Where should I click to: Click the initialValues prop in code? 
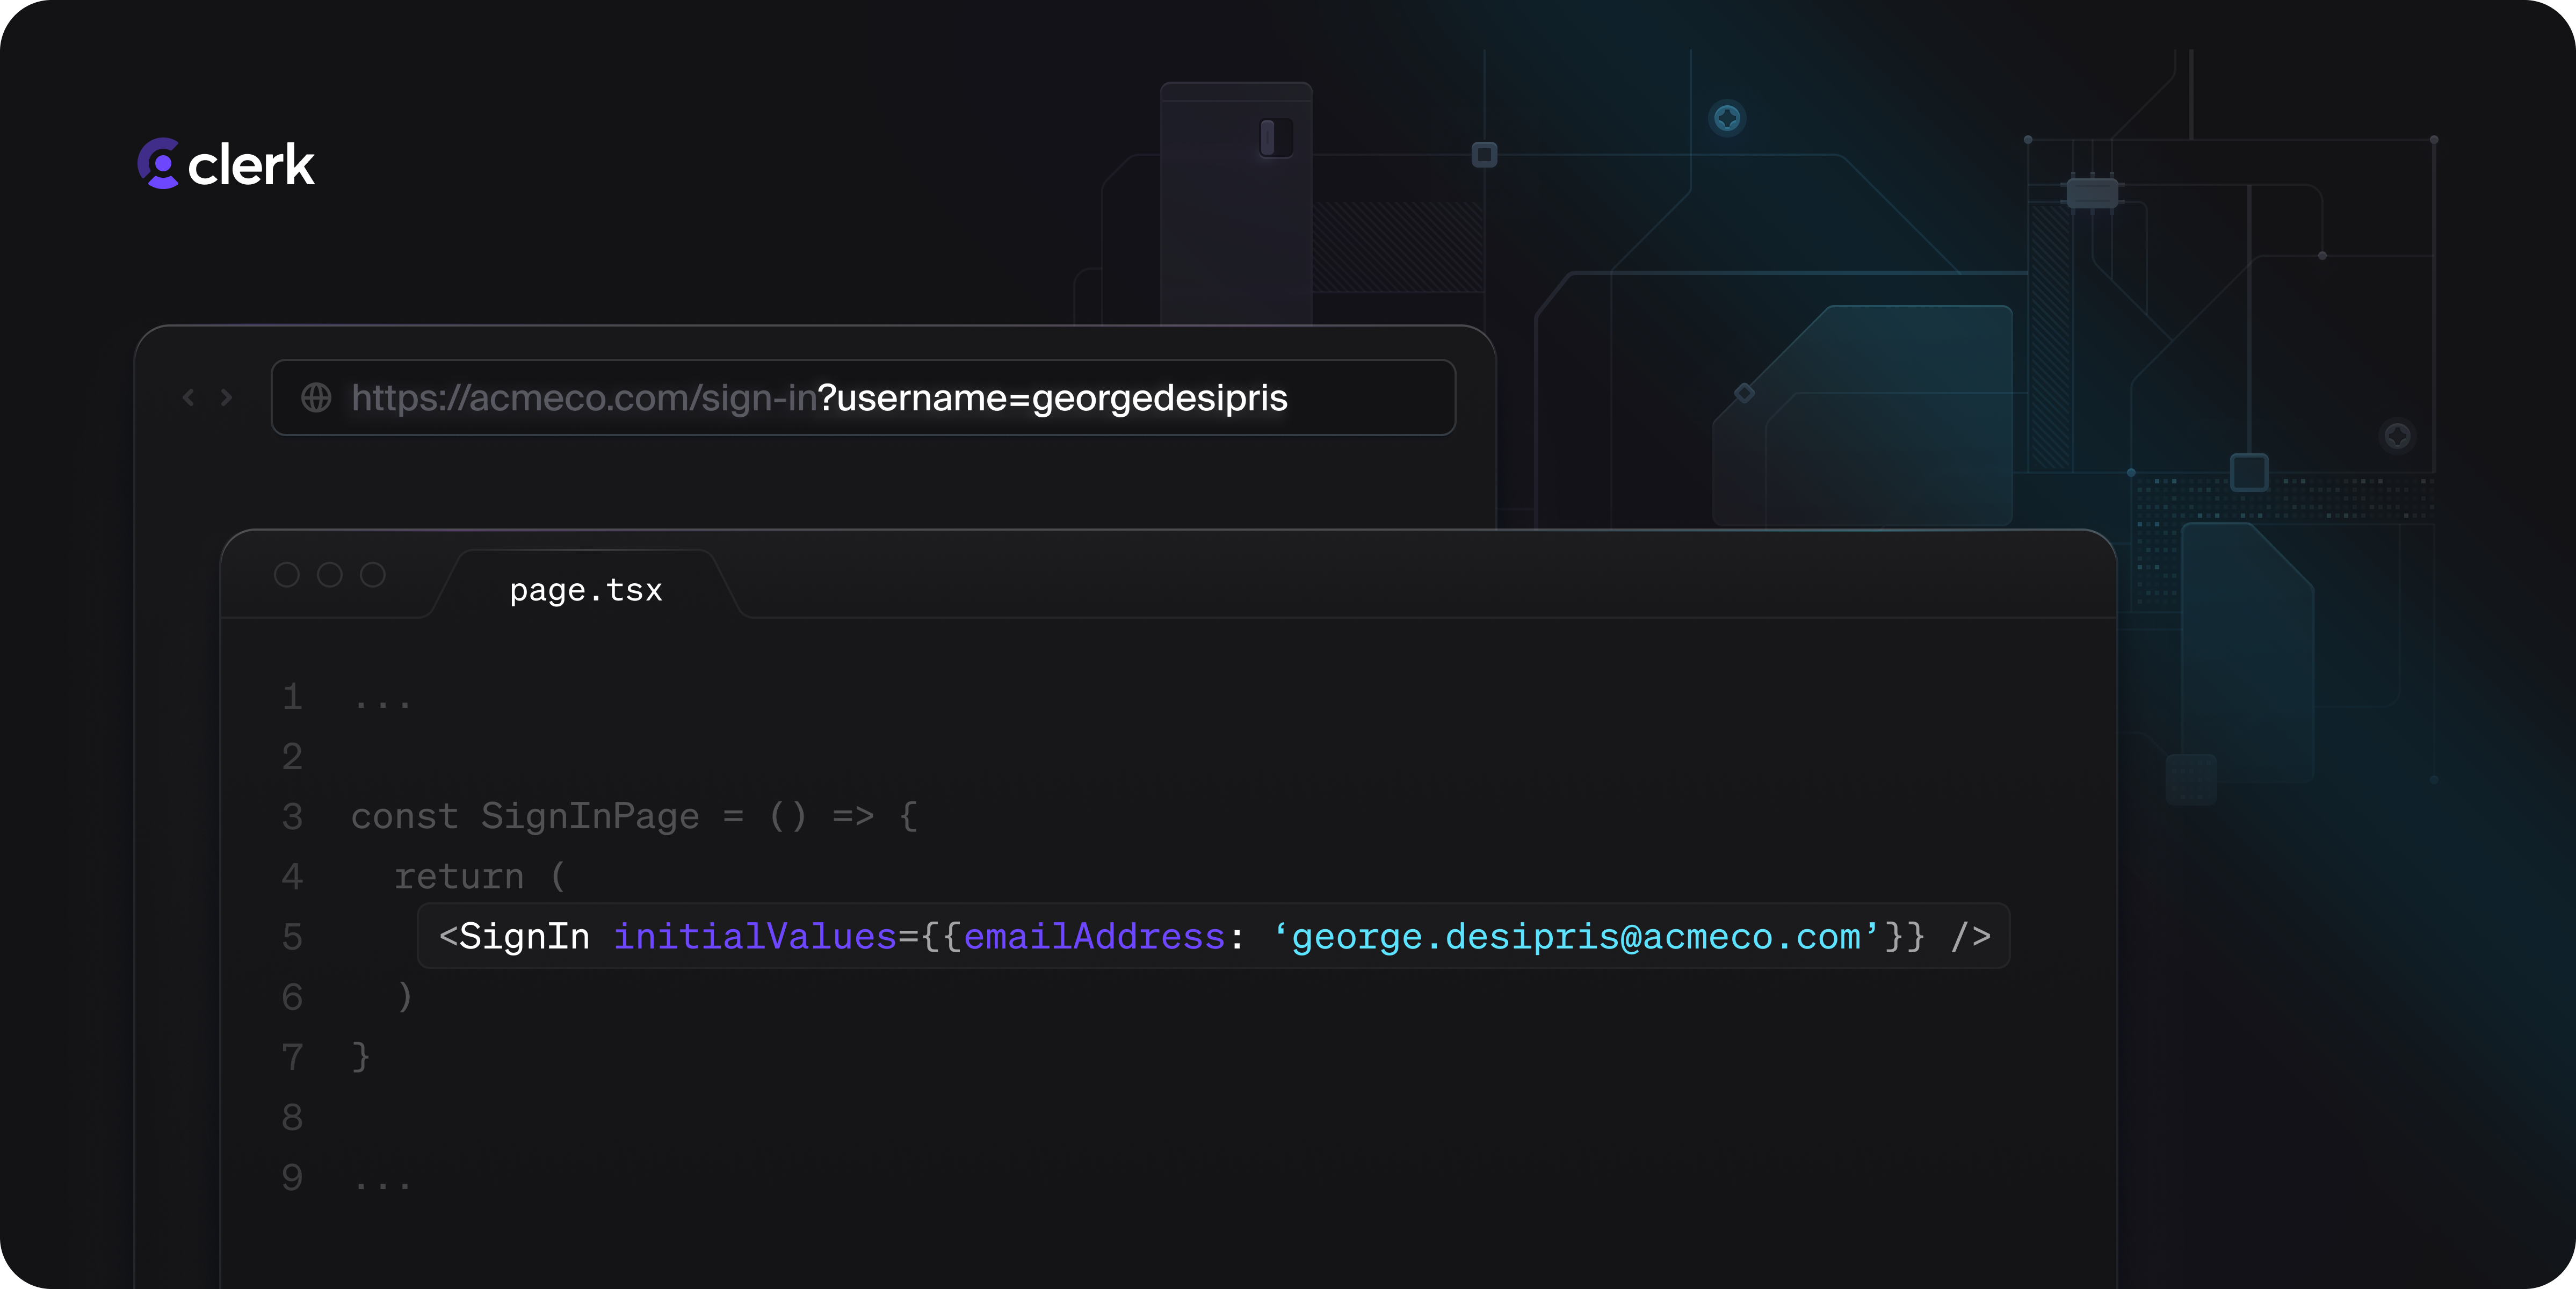click(755, 937)
